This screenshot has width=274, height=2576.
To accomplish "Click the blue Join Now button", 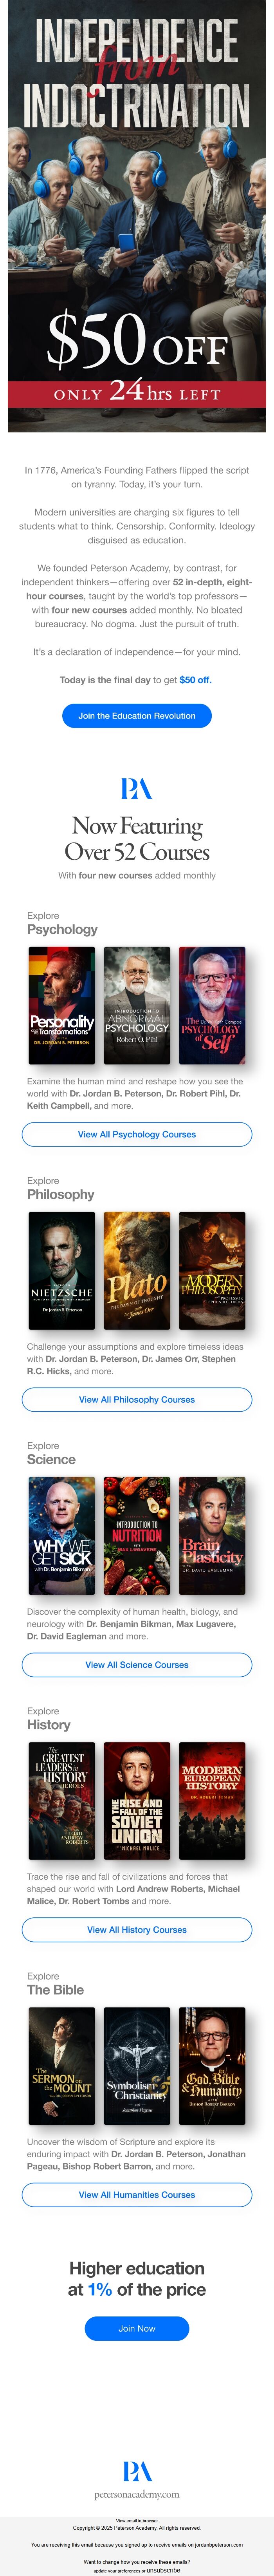I will pyautogui.click(x=137, y=2328).
